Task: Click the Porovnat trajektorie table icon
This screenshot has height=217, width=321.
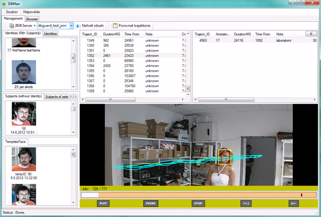Action: coord(115,26)
